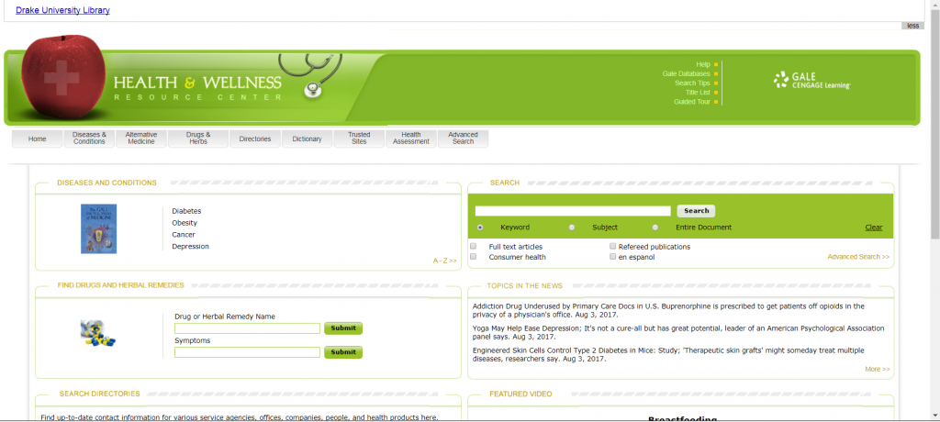This screenshot has width=940, height=422.
Task: Select the Subject radio button
Action: (x=572, y=228)
